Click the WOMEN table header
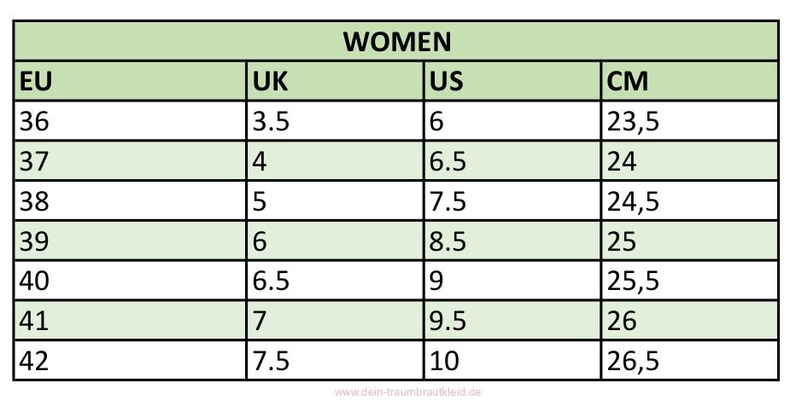Image resolution: width=796 pixels, height=406 pixels. point(396,41)
